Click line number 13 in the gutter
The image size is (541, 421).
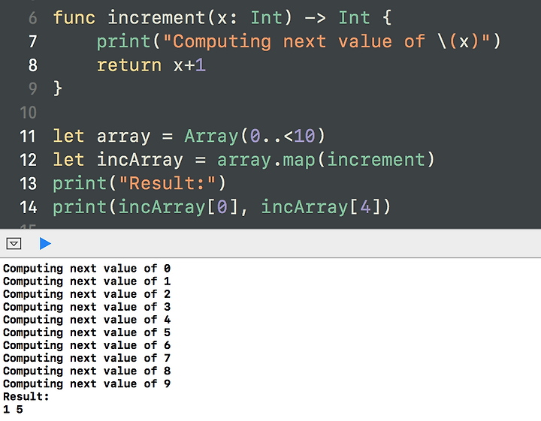pos(28,183)
